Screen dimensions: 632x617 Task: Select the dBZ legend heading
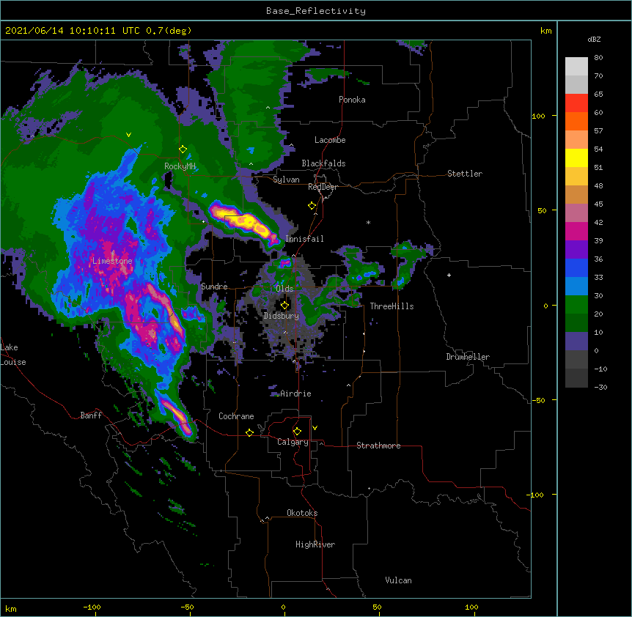[x=594, y=40]
